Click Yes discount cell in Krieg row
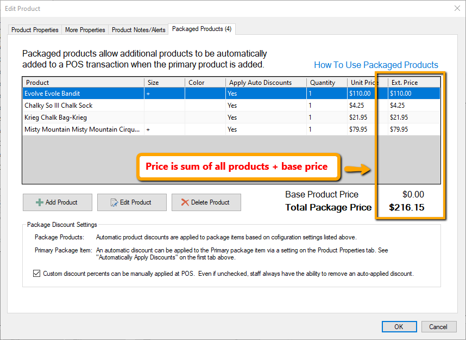This screenshot has width=466, height=340. coord(266,118)
